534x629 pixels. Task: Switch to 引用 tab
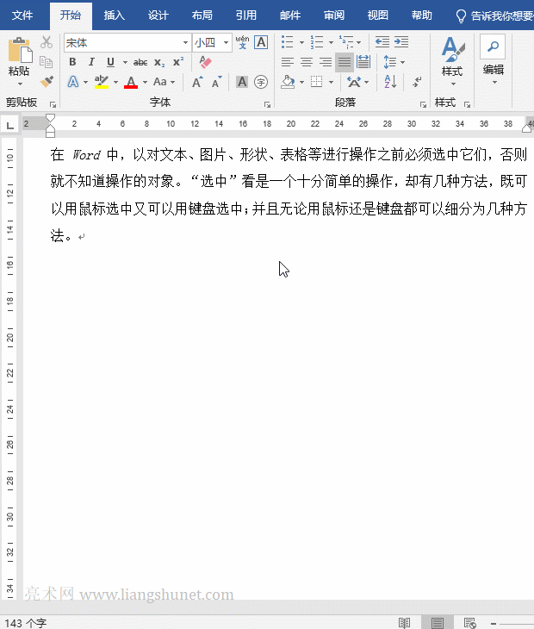pos(246,16)
